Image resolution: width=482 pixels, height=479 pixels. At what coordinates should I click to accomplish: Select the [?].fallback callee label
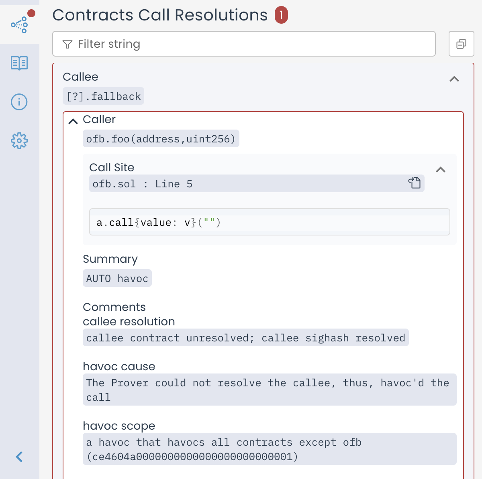104,96
